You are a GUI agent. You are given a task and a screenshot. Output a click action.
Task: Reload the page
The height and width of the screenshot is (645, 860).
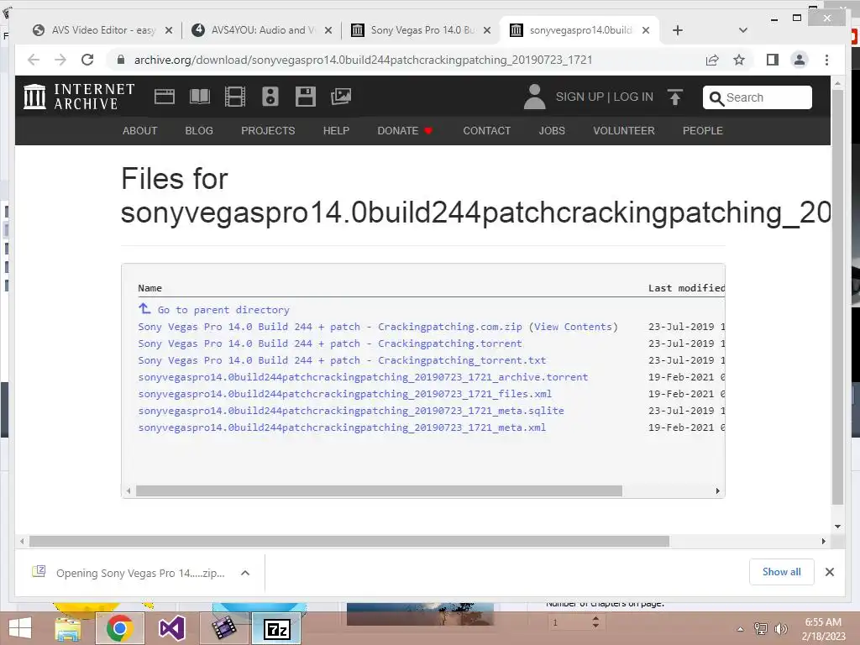pos(87,60)
